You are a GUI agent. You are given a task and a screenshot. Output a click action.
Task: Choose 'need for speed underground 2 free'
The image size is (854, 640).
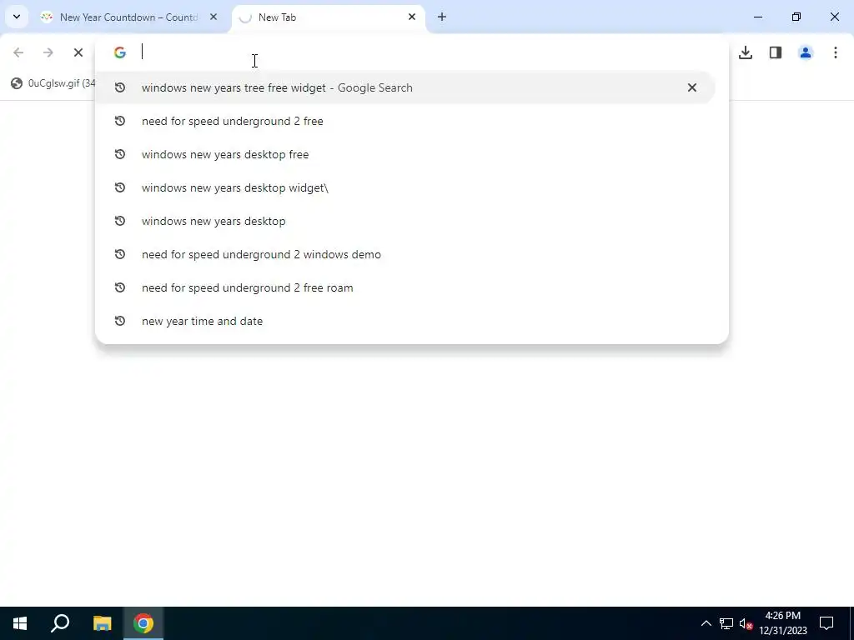point(404,121)
